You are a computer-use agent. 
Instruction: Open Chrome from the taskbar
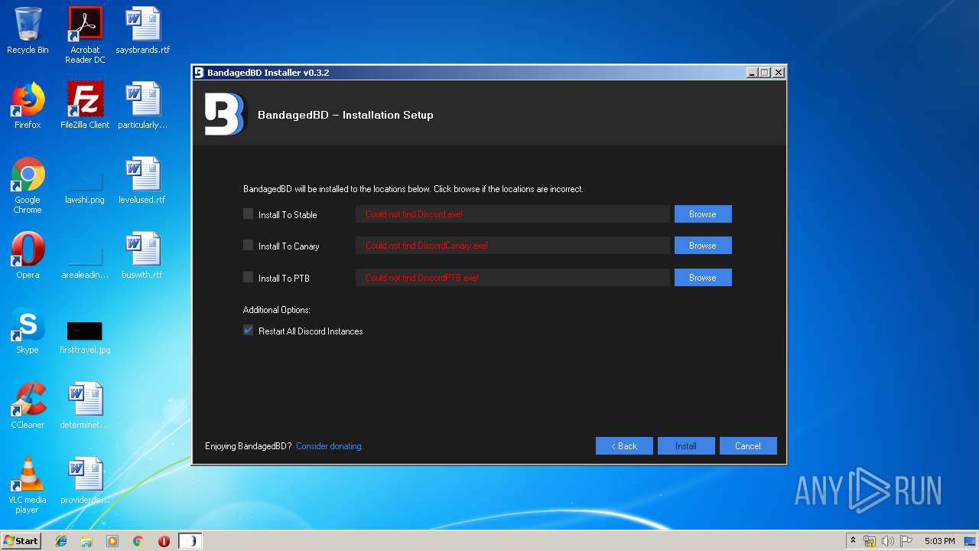138,541
